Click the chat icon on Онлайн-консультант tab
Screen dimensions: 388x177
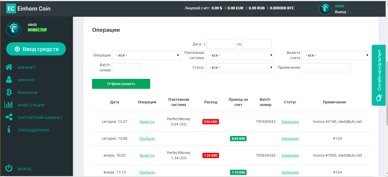coord(379,98)
